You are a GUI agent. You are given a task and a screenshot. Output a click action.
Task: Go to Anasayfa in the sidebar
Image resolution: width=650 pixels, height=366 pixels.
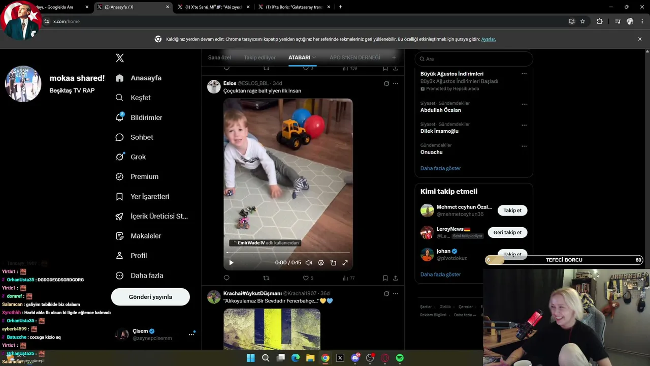coord(139,78)
